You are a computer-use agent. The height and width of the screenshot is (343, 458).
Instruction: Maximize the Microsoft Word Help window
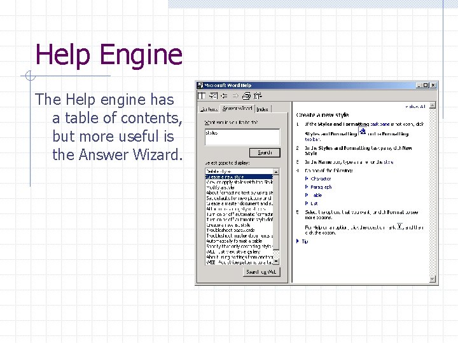pyautogui.click(x=426, y=85)
